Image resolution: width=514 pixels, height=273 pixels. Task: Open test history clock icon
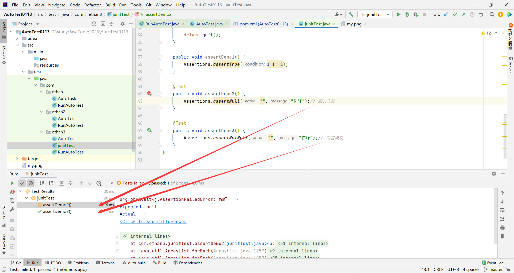pos(99,183)
